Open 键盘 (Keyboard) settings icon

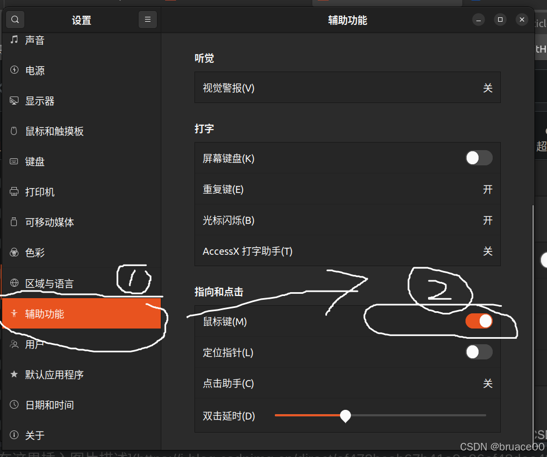(x=14, y=161)
